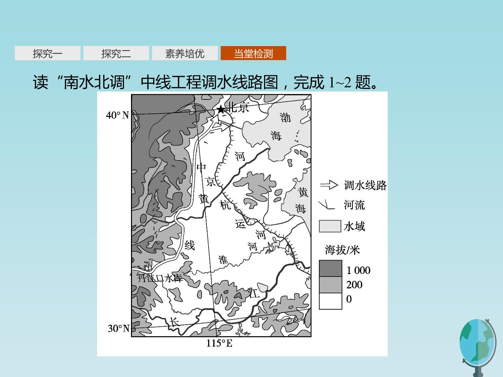Click the 0 meter elevation swatch
Viewport: 503px width, 377px height.
[330, 301]
